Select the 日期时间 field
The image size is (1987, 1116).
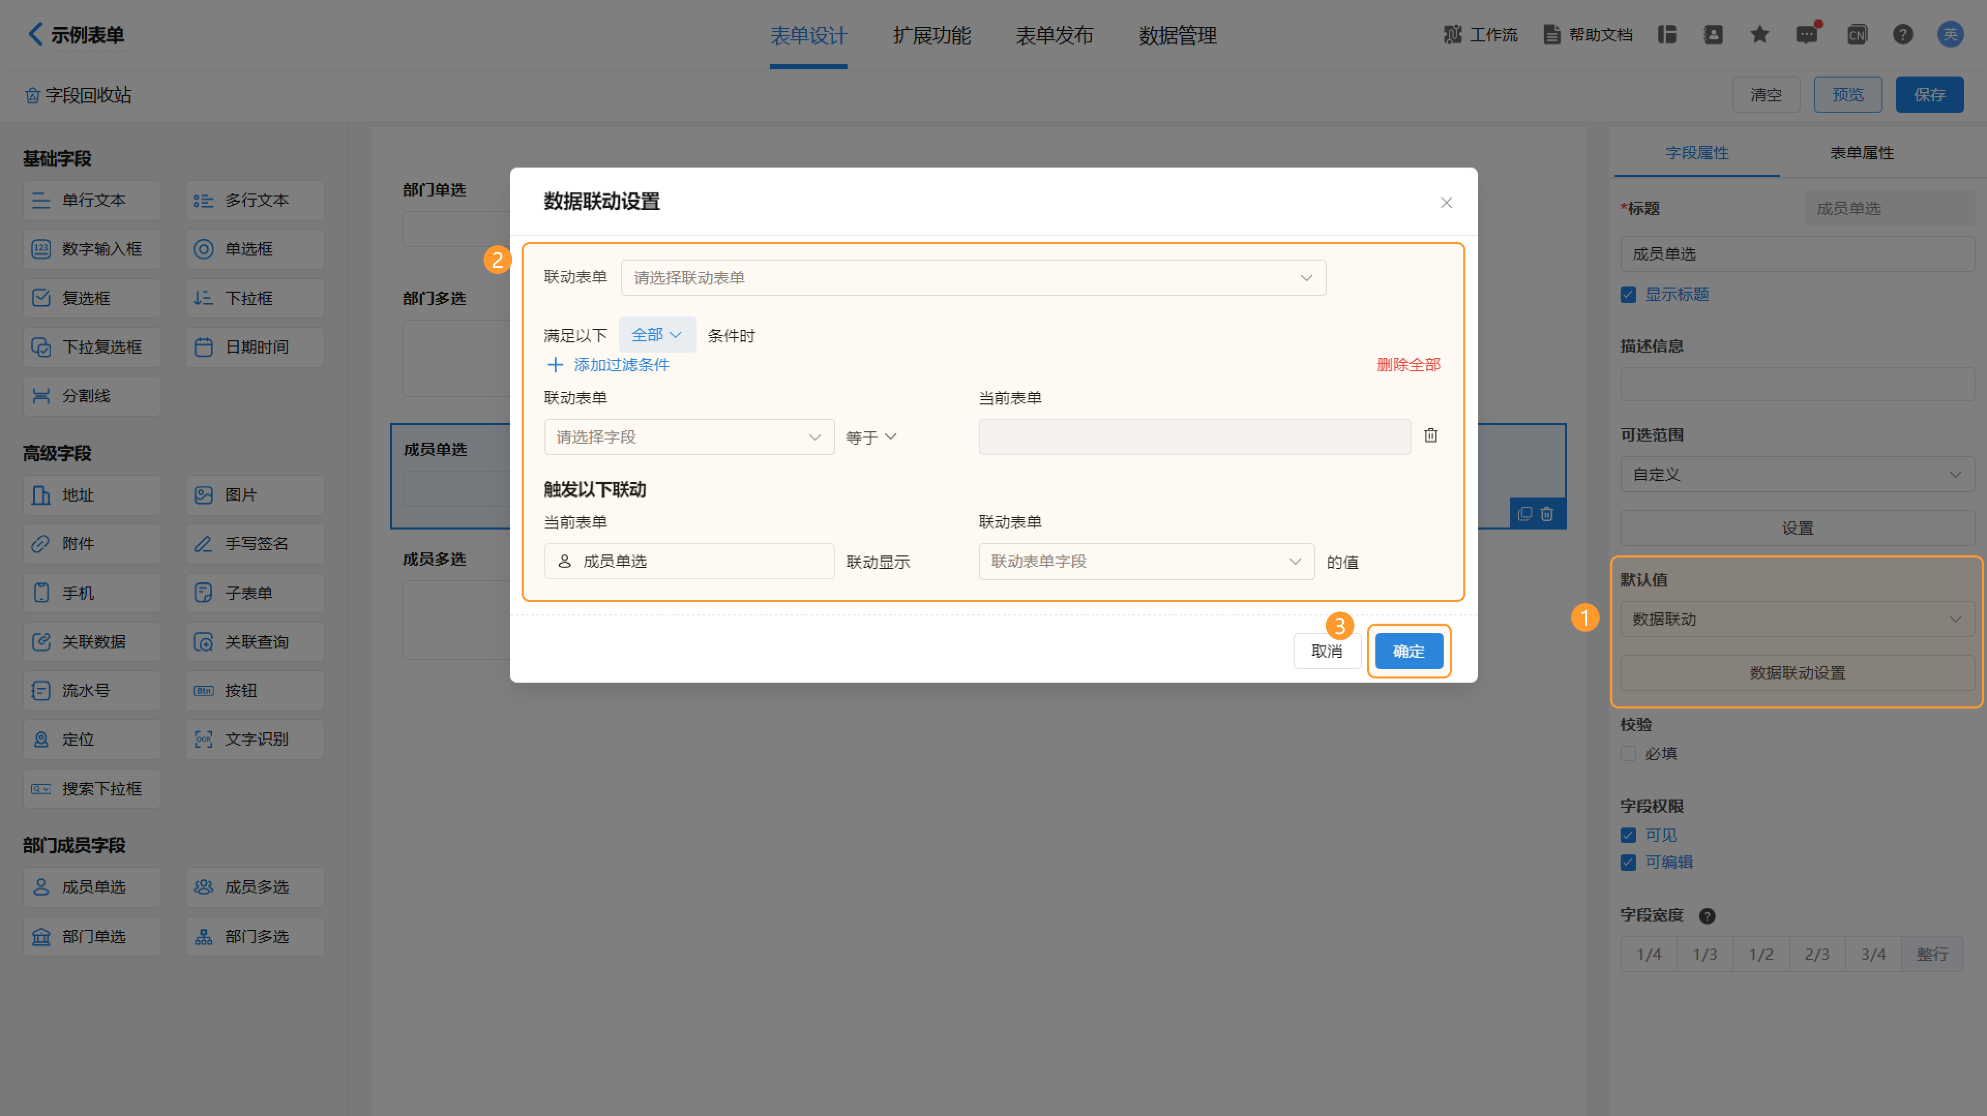255,347
